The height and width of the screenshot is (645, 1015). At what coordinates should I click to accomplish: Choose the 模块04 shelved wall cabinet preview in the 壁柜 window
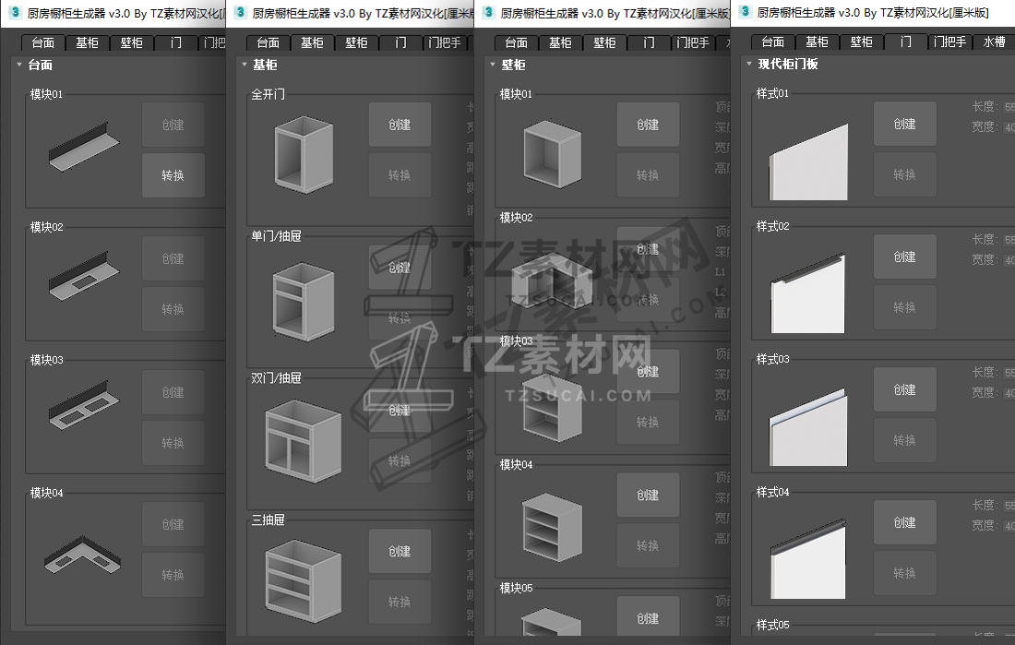pos(552,527)
